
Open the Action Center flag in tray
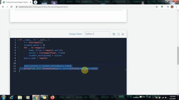(x=156, y=97)
